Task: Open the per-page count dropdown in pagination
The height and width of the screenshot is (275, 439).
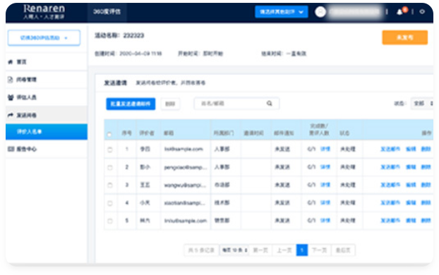Action: [x=234, y=250]
